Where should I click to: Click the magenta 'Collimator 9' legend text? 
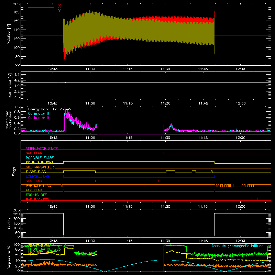point(38,118)
